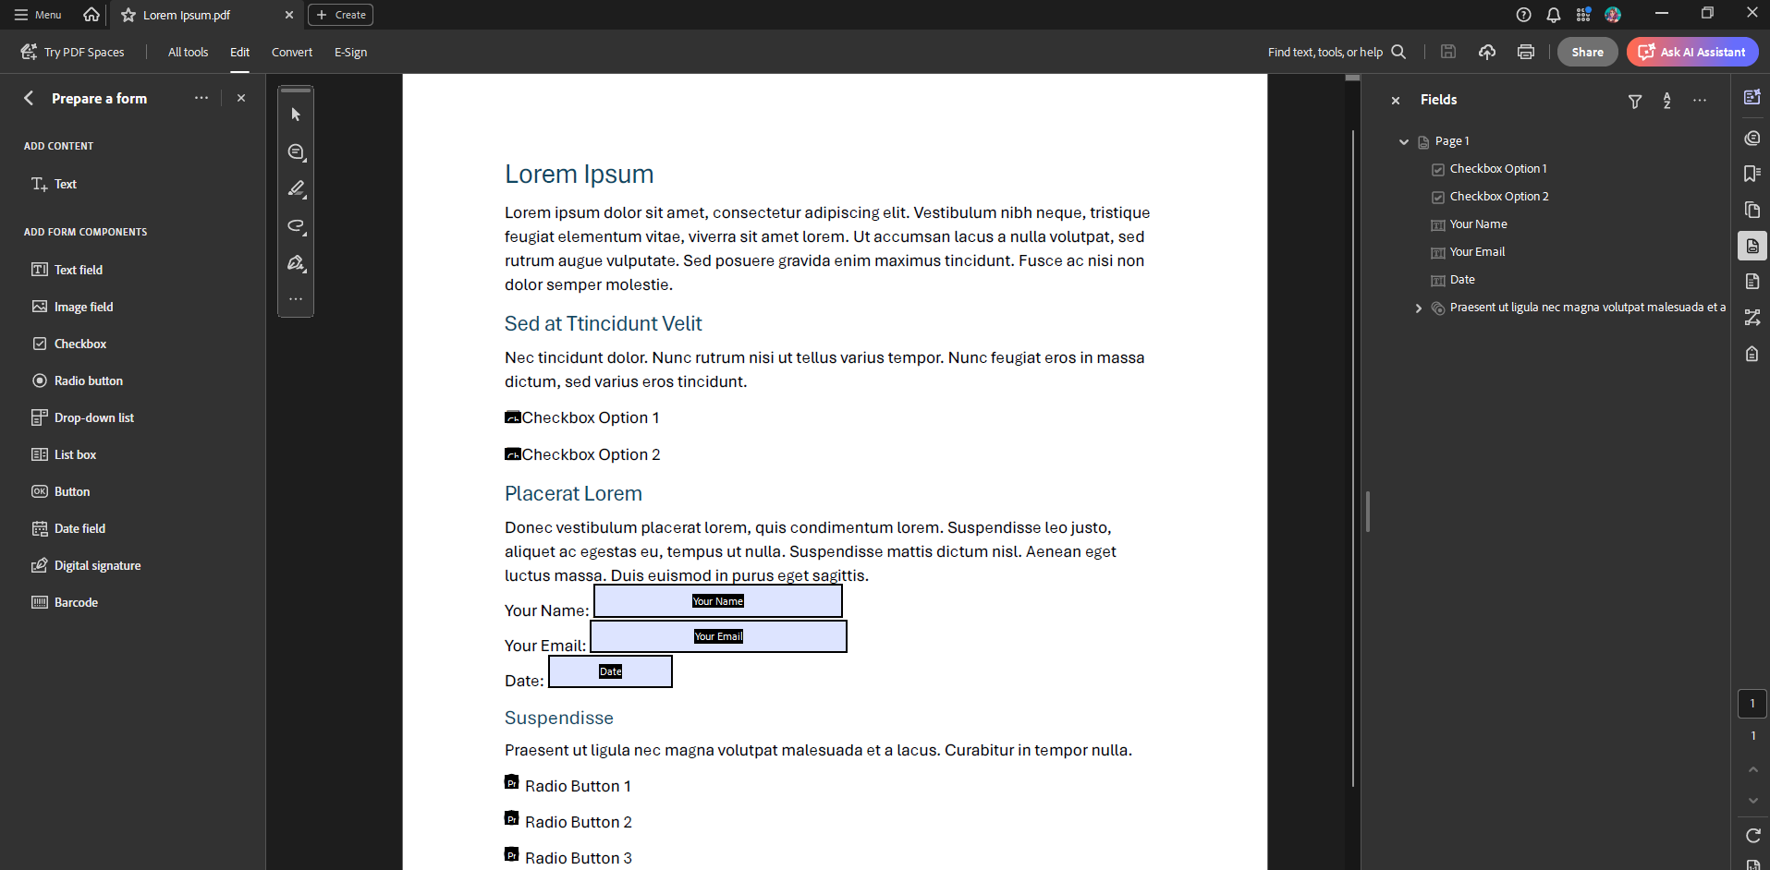Screen dimensions: 1770x870
Task: Switch to the Convert tab
Action: point(291,52)
